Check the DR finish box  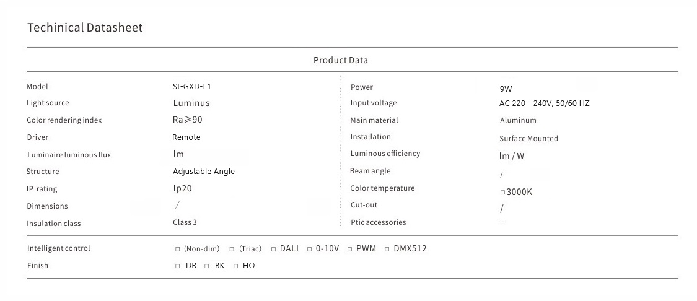[x=178, y=266]
